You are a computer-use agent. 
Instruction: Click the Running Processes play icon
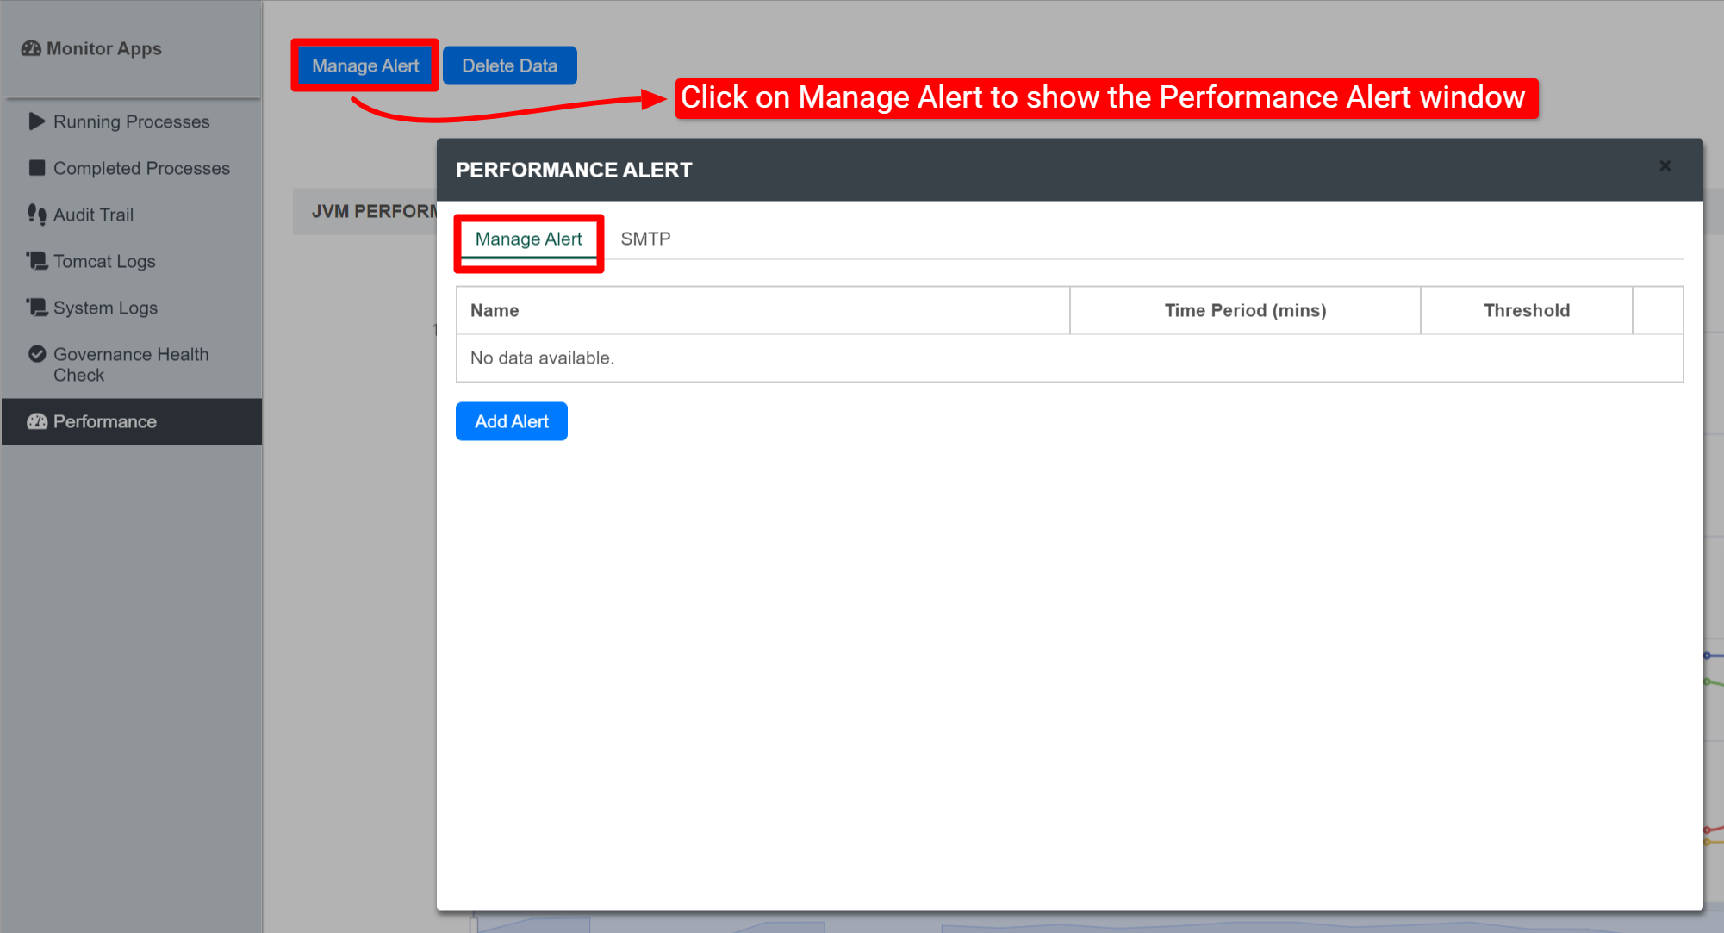[x=36, y=121]
